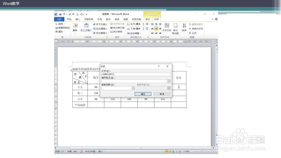The width and height of the screenshot is (281, 158).
Task: Adjust column width 1.98 厘米 spinner
Action: tap(143, 29)
